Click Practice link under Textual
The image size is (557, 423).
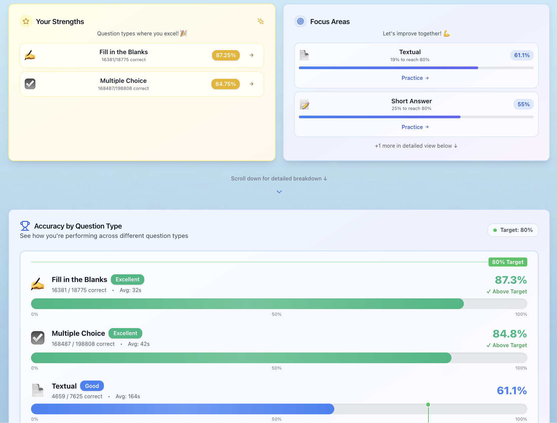pyautogui.click(x=415, y=78)
